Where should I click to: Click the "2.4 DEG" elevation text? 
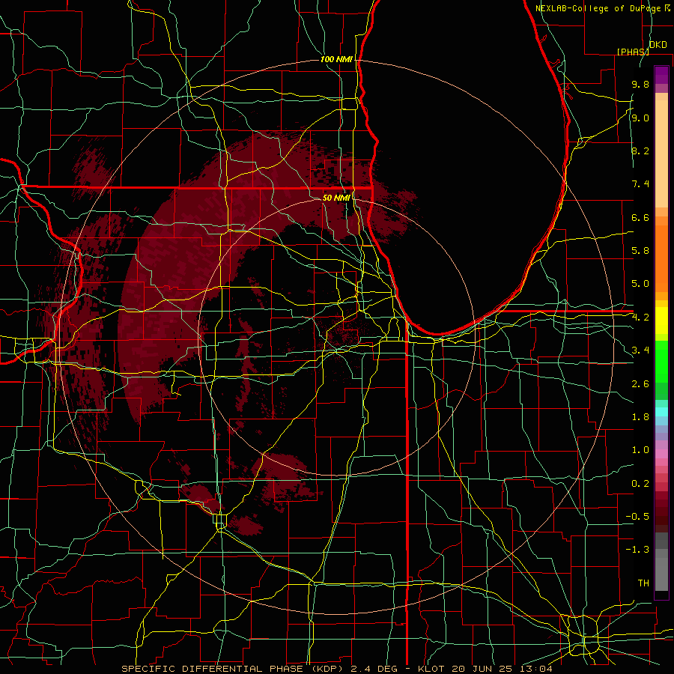pyautogui.click(x=376, y=669)
